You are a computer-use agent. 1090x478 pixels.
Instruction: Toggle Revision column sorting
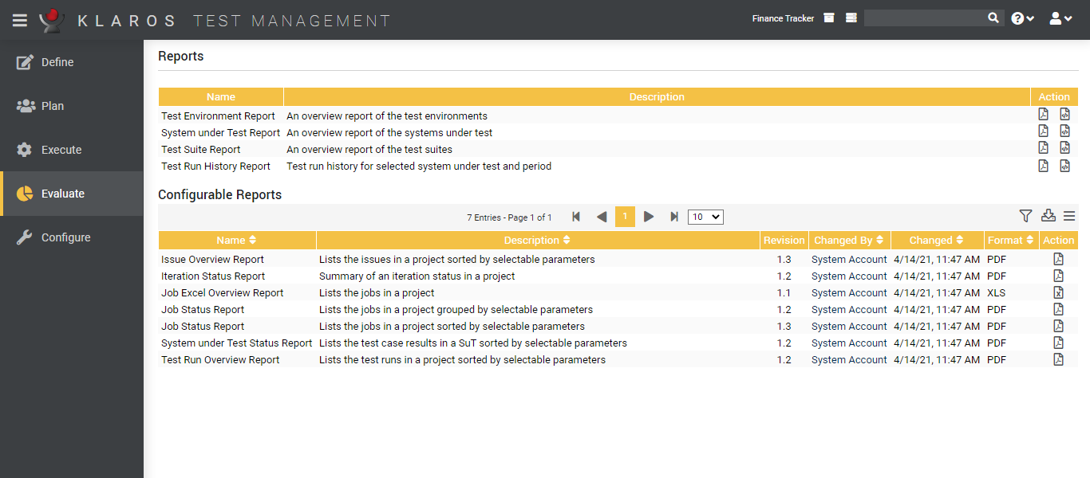coord(784,240)
